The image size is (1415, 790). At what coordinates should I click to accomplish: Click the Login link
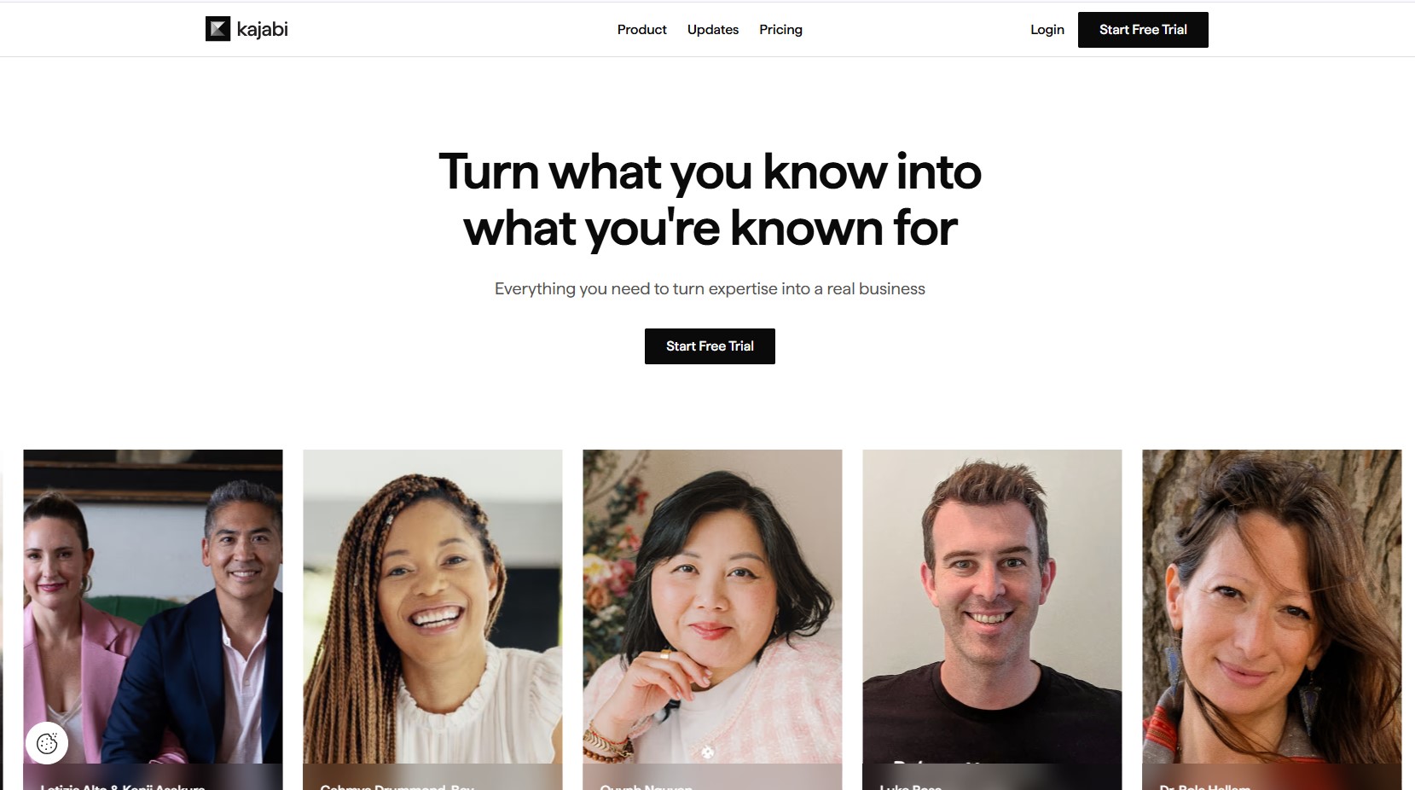click(1047, 30)
